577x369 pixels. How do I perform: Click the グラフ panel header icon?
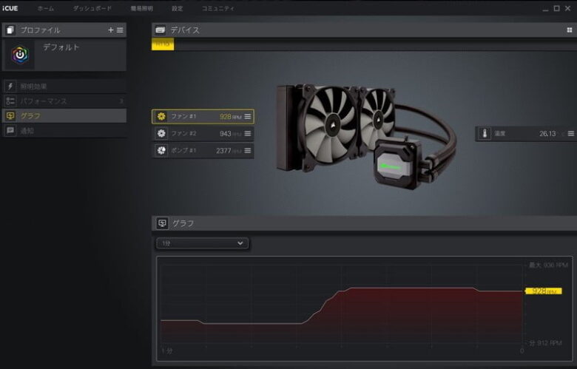162,223
